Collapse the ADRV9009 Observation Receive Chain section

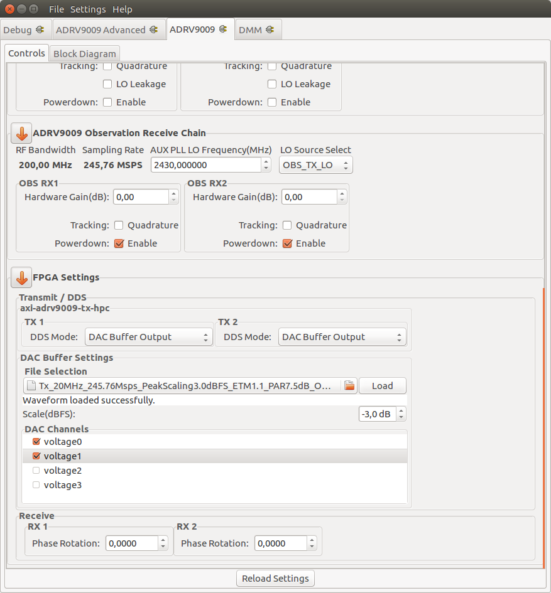pyautogui.click(x=21, y=133)
